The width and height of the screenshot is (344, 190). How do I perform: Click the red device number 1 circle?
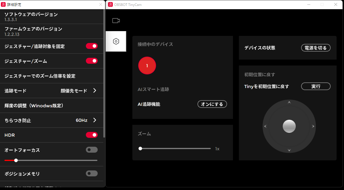pos(147,66)
